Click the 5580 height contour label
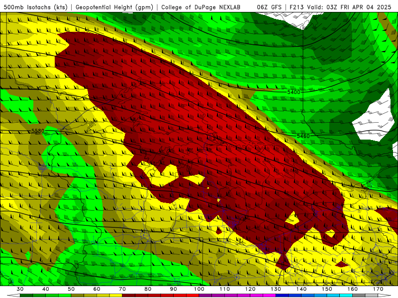Image resolution: width=398 pixels, height=298 pixels. pyautogui.click(x=38, y=131)
